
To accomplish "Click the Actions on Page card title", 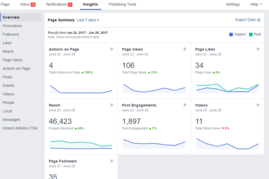I will (64, 49).
